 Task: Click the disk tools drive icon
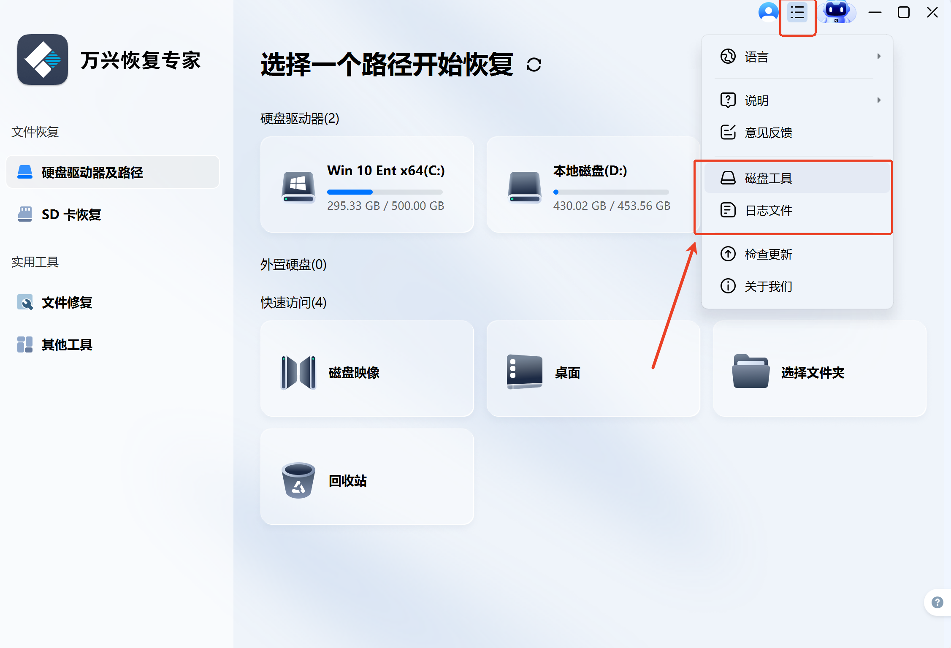(x=728, y=178)
